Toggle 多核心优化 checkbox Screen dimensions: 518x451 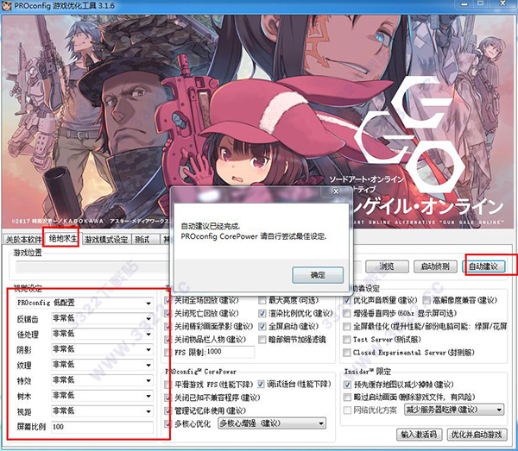[167, 423]
